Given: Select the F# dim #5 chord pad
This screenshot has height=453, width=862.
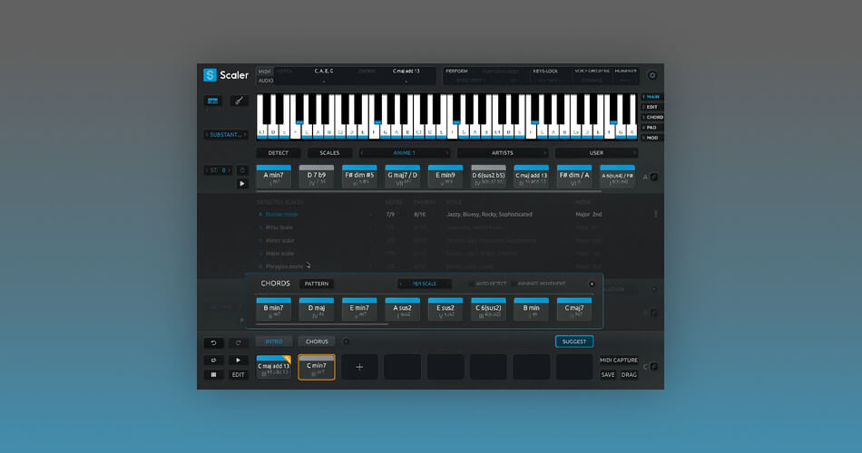Looking at the screenshot, I should (359, 177).
